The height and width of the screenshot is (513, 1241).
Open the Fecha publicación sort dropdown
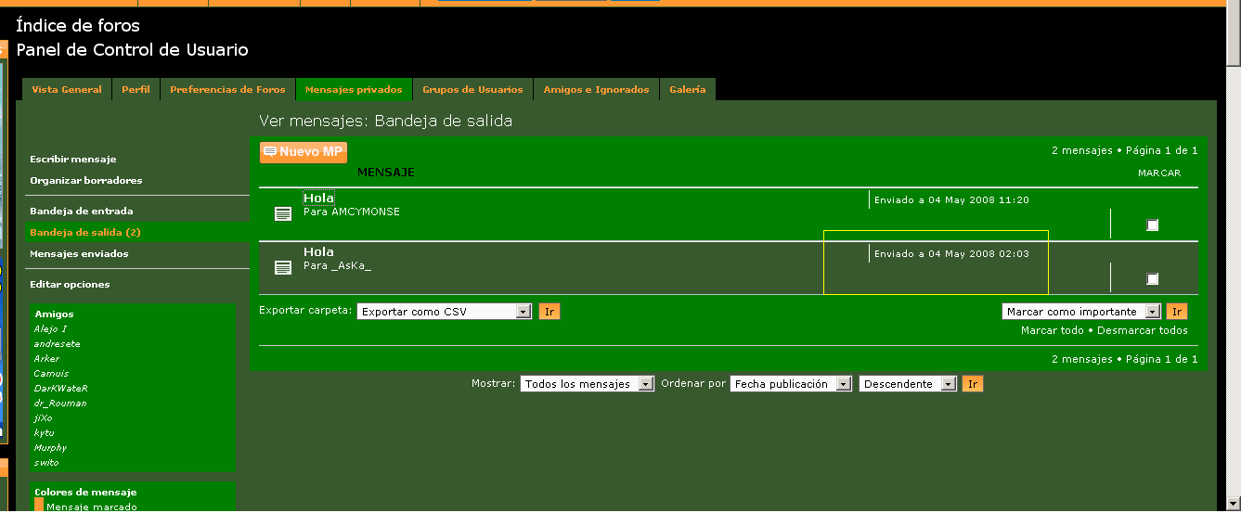point(791,384)
